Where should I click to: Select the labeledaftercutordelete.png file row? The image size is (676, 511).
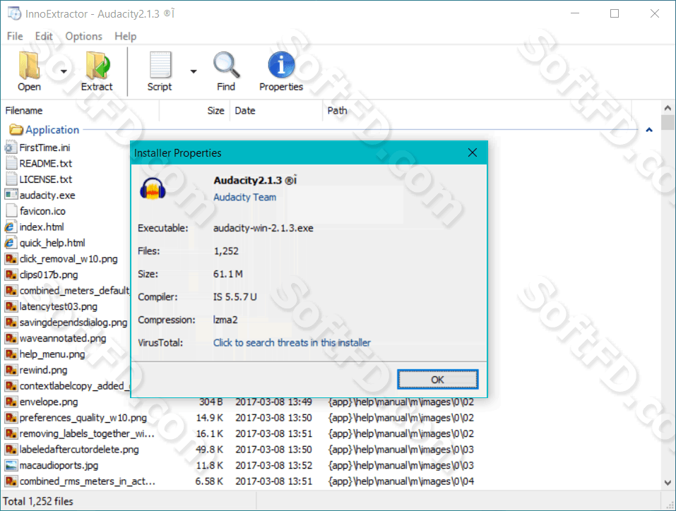[239, 450]
